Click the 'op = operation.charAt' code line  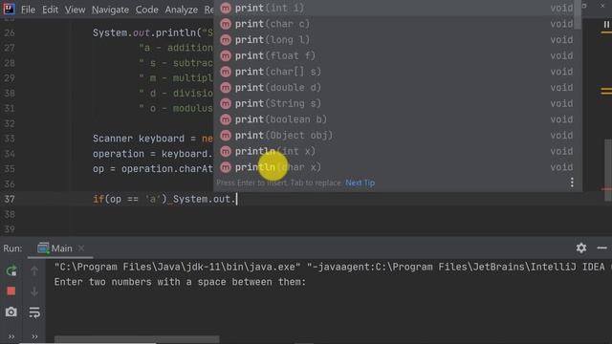(x=153, y=169)
